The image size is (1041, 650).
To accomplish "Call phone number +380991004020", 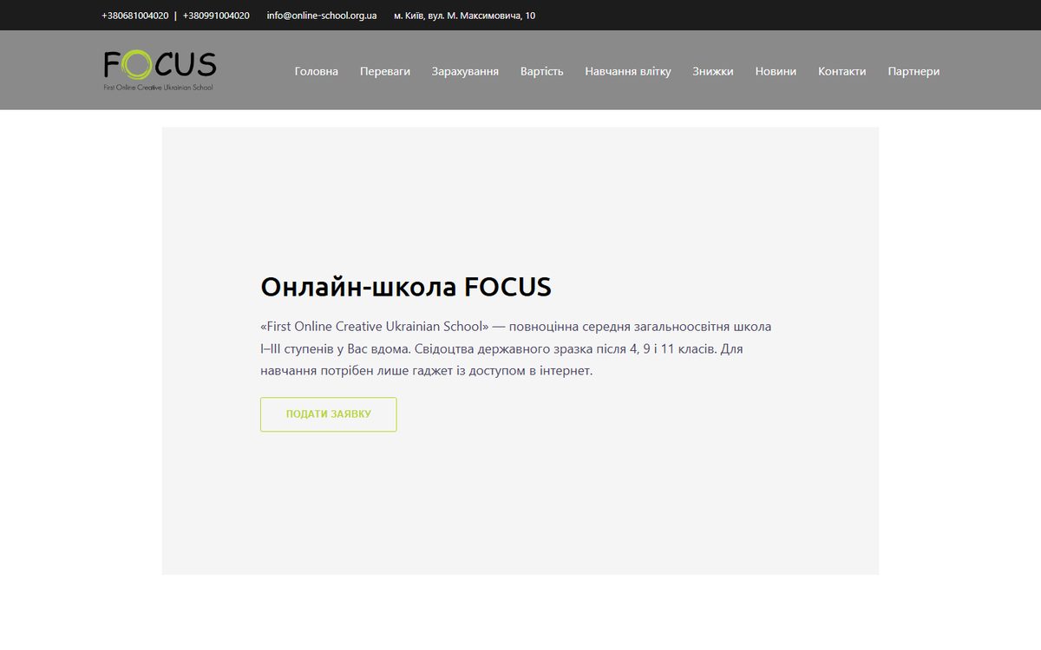I will pos(216,16).
